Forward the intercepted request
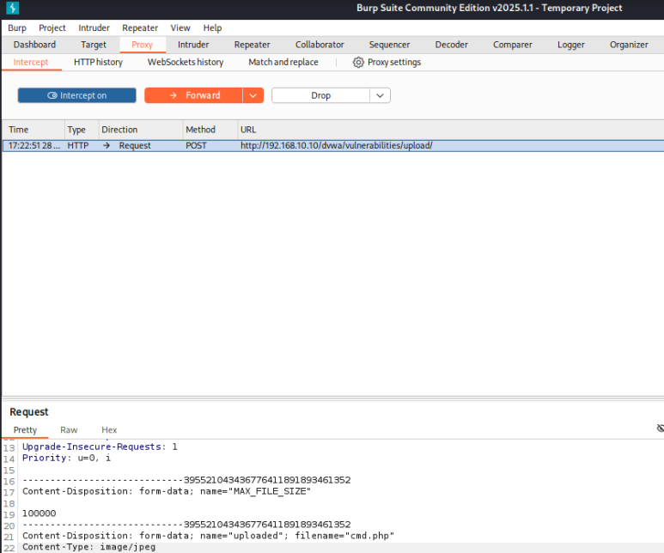Viewport: 664px width, 553px height. tap(193, 95)
